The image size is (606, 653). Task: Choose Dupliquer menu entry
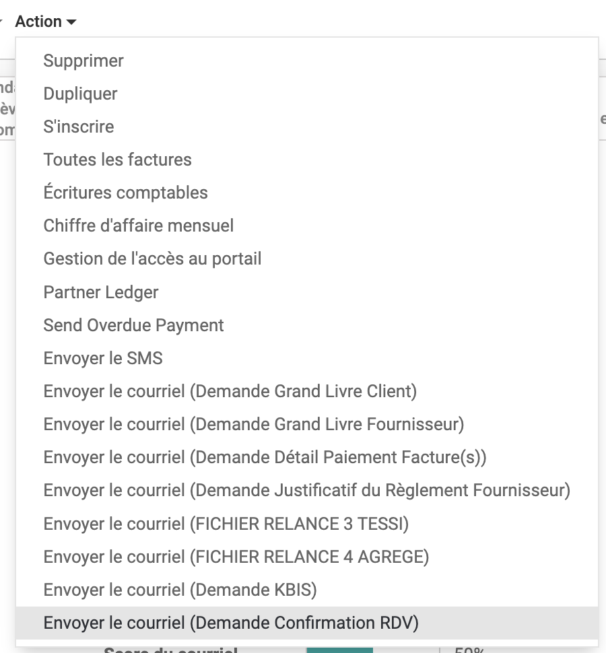click(x=307, y=94)
